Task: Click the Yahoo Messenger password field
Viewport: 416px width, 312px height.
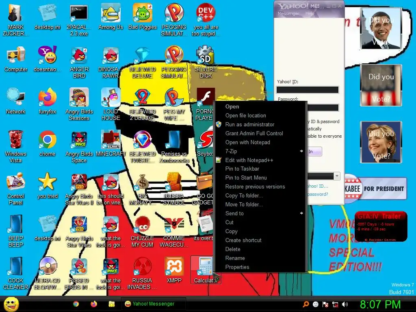Action: tap(323, 107)
